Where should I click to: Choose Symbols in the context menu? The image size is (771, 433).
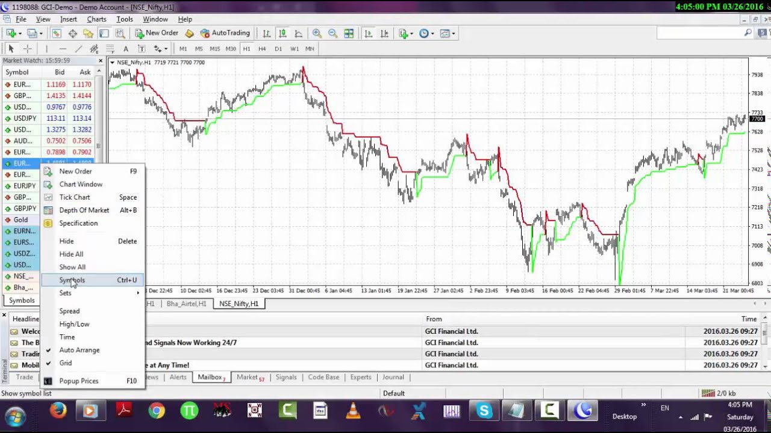coord(93,280)
